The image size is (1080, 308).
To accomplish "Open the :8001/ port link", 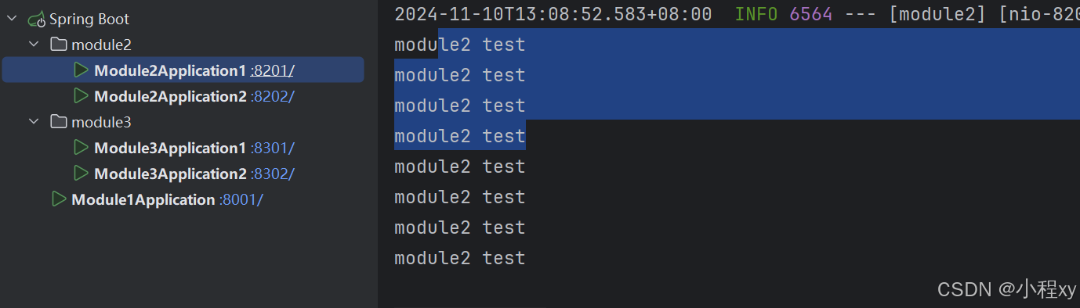I will (241, 200).
